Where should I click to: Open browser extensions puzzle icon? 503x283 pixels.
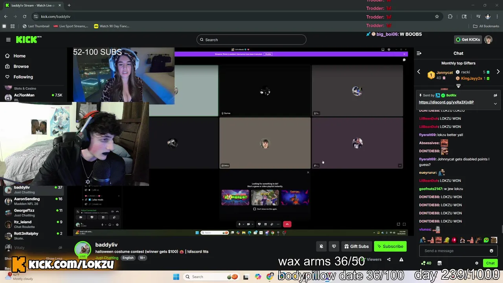[450, 17]
